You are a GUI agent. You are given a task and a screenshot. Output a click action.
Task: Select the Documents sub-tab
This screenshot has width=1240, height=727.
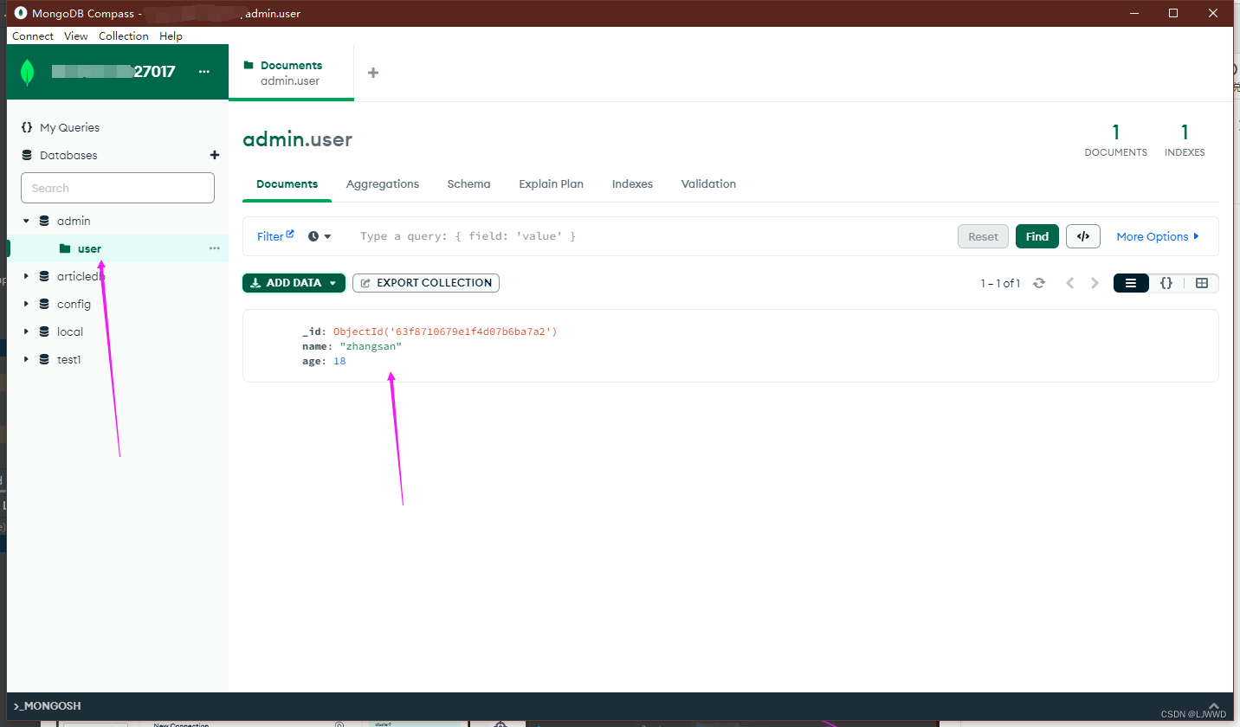(287, 183)
